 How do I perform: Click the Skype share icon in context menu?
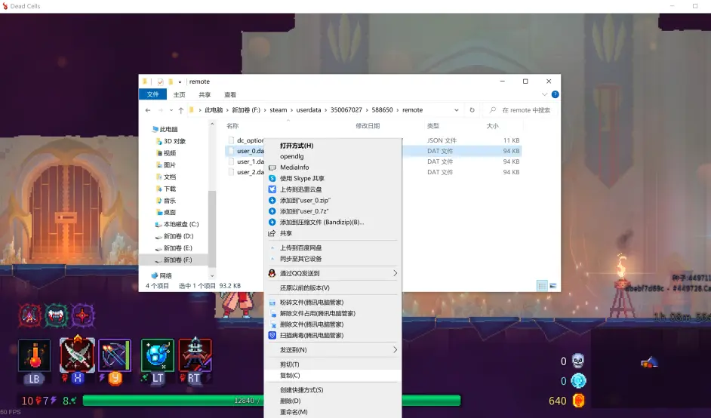pyautogui.click(x=272, y=178)
